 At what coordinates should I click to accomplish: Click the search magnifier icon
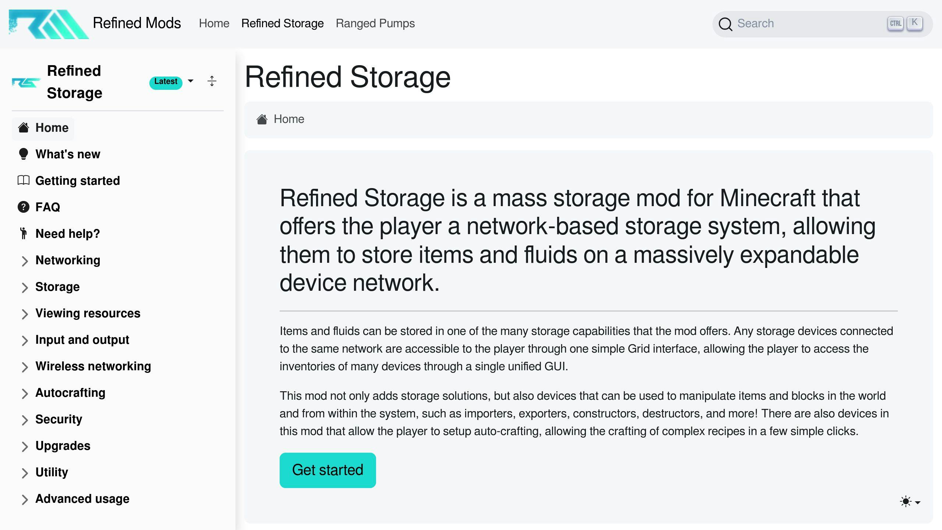pyautogui.click(x=726, y=24)
